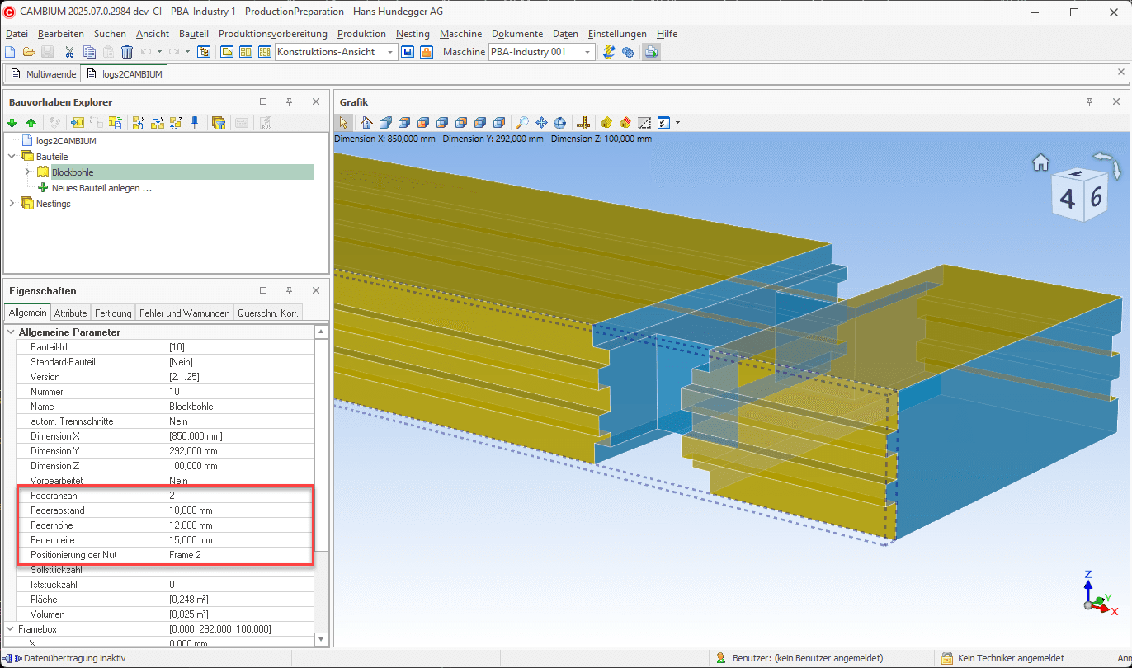Click the trash can delete icon
Screen dimensions: 1132x668
click(x=127, y=52)
